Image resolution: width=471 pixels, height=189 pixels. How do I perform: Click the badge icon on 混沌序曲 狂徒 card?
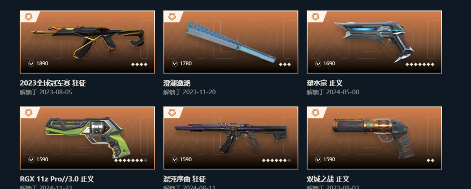pos(172,113)
